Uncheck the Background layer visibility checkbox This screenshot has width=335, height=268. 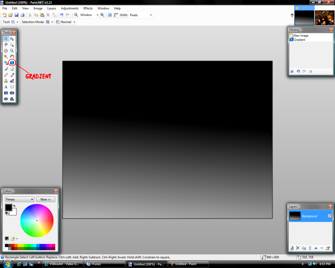click(329, 216)
